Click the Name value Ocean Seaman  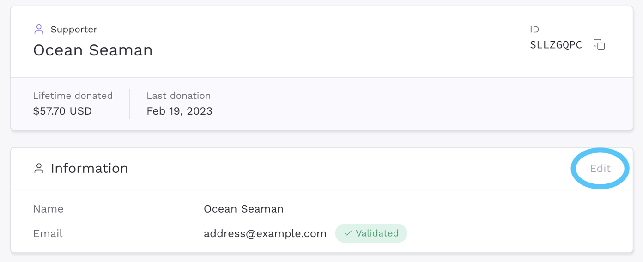pos(243,209)
